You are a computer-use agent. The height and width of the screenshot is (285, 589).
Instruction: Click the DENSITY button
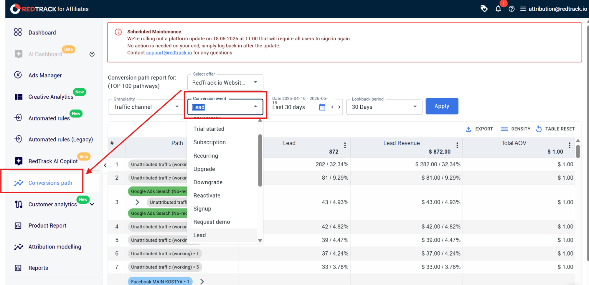(x=515, y=129)
